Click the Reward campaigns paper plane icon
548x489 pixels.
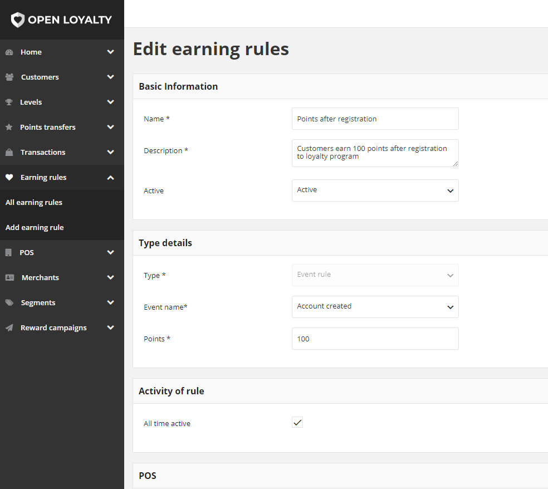9,327
